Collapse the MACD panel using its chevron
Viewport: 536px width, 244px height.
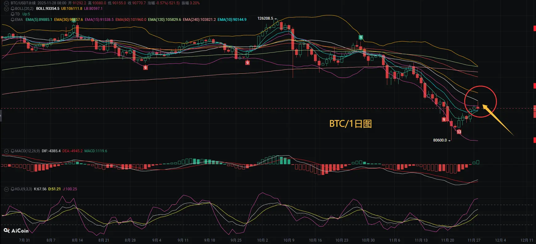6,151
